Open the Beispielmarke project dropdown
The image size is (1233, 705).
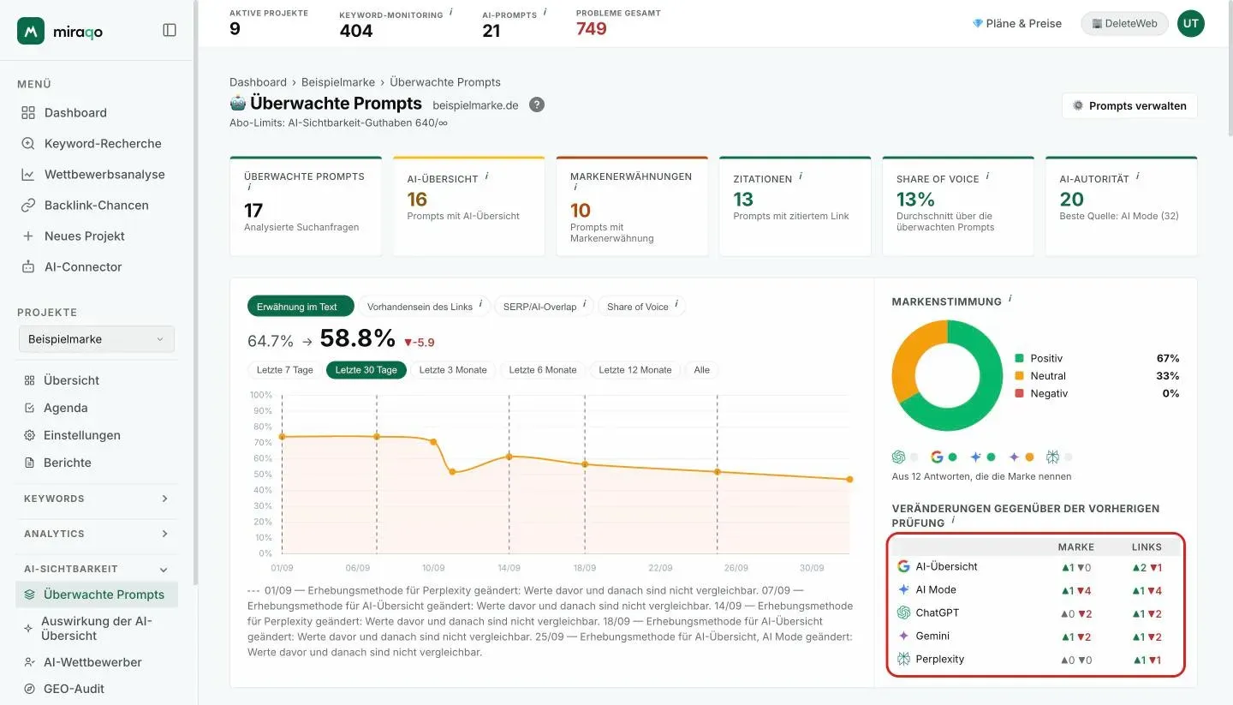point(96,339)
